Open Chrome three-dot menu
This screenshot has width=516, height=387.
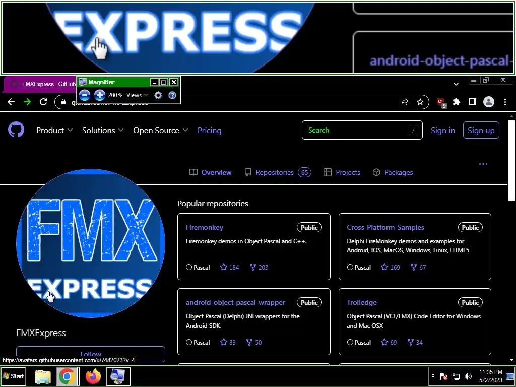click(x=505, y=102)
